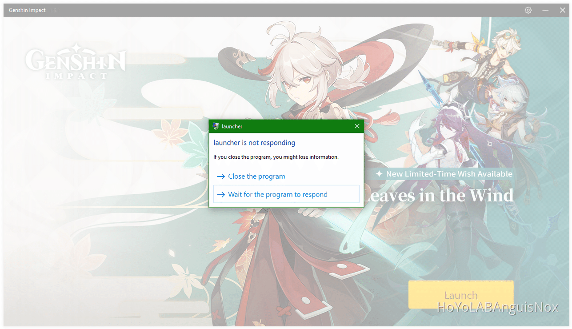Click the blue arrow beside Close the program
Screen dimensions: 572x329
click(220, 176)
